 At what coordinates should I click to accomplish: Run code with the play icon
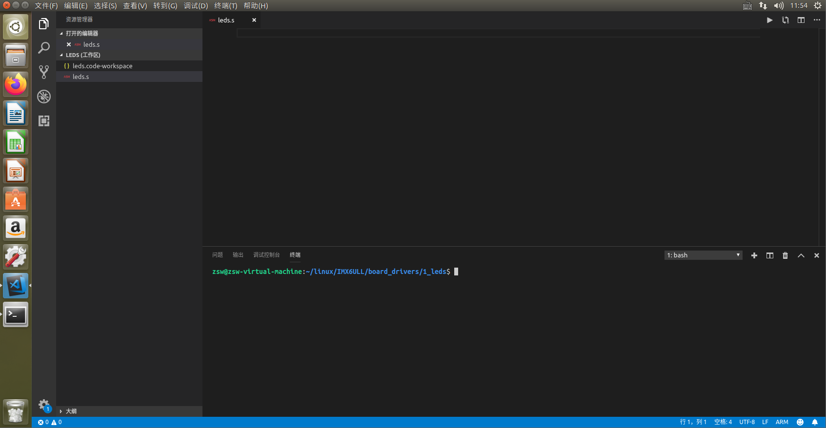click(769, 20)
